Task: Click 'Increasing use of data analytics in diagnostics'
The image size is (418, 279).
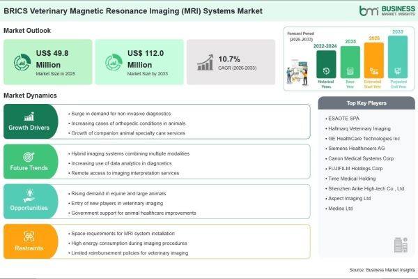Action: 120,163
